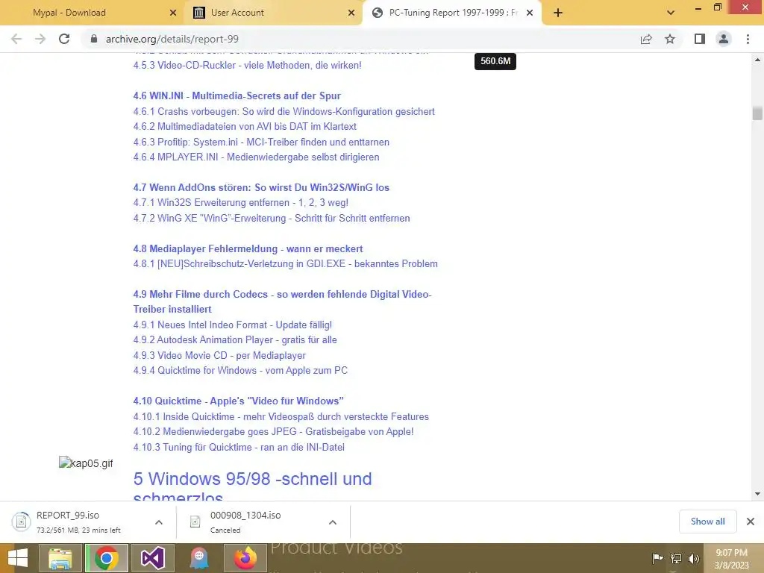This screenshot has height=573, width=764.
Task: Open the Windows Start button
Action: click(x=18, y=558)
